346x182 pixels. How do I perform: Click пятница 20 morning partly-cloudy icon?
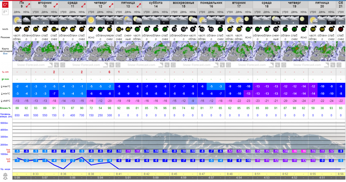(313, 20)
